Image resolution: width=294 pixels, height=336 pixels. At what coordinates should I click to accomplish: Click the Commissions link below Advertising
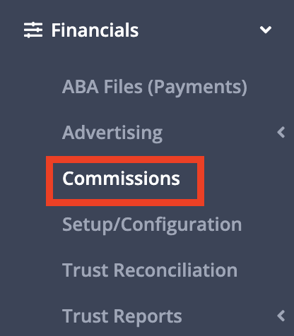tap(121, 179)
